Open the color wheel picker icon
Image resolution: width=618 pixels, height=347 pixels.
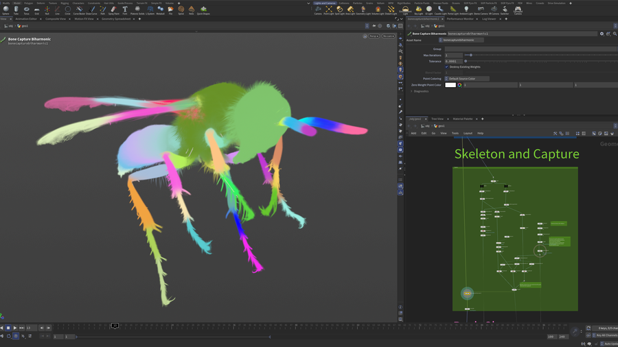tap(459, 85)
